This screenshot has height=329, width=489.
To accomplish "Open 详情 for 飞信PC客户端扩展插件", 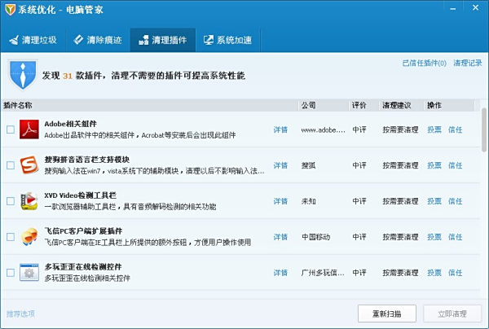I will 280,237.
